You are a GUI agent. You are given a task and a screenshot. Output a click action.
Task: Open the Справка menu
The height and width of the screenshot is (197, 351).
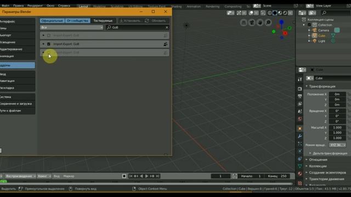click(64, 5)
